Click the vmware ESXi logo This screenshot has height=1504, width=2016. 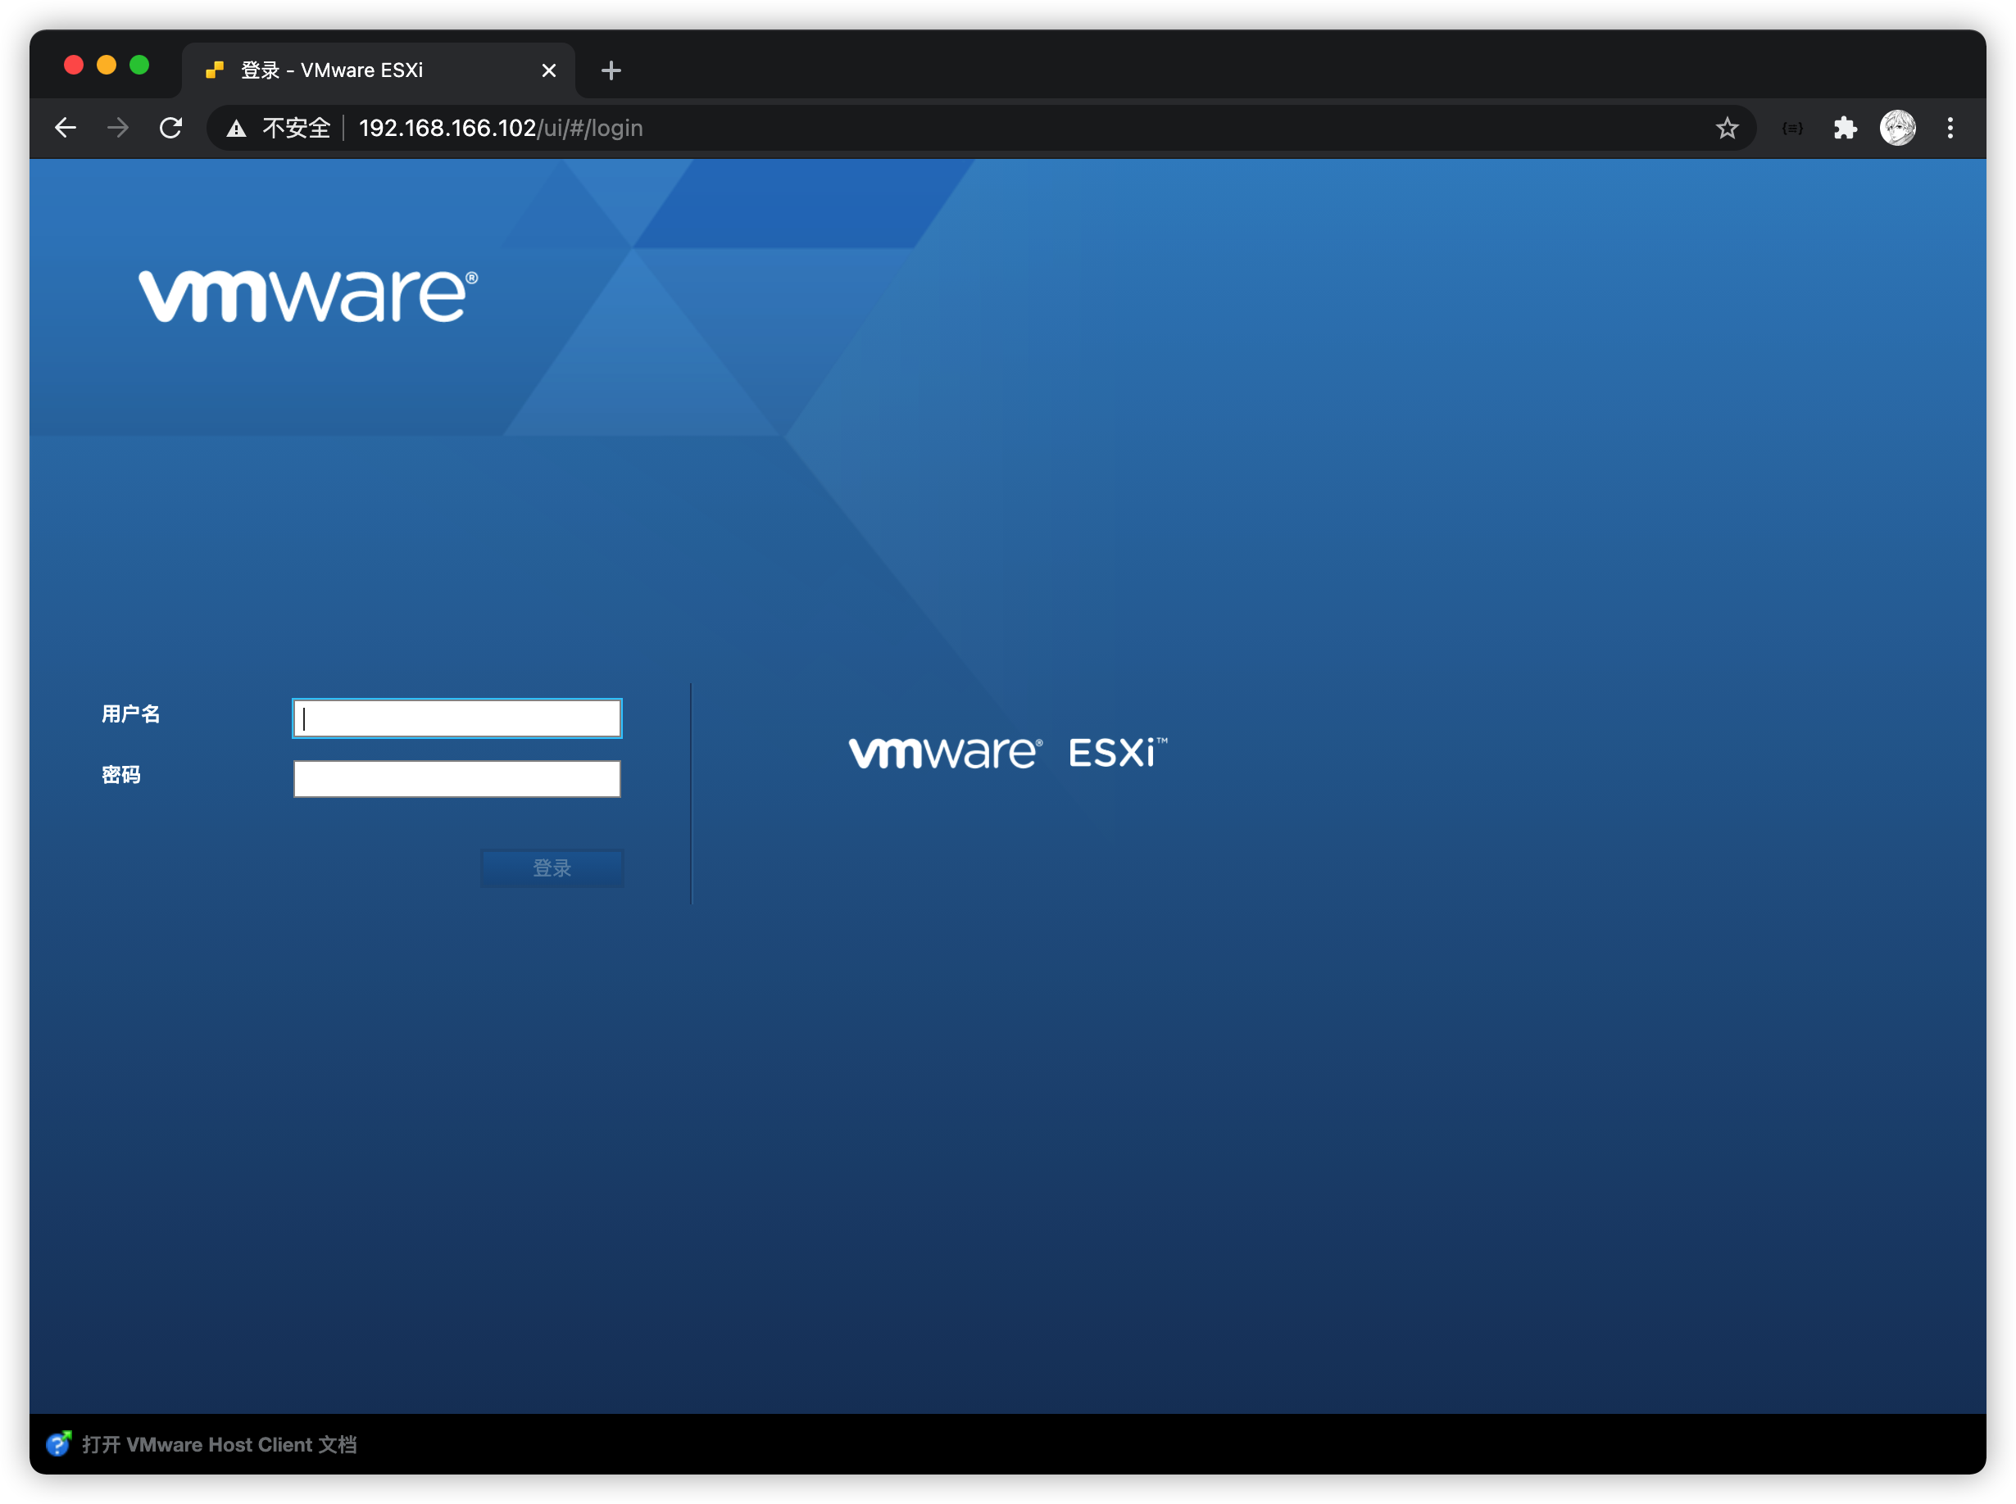click(x=1008, y=753)
